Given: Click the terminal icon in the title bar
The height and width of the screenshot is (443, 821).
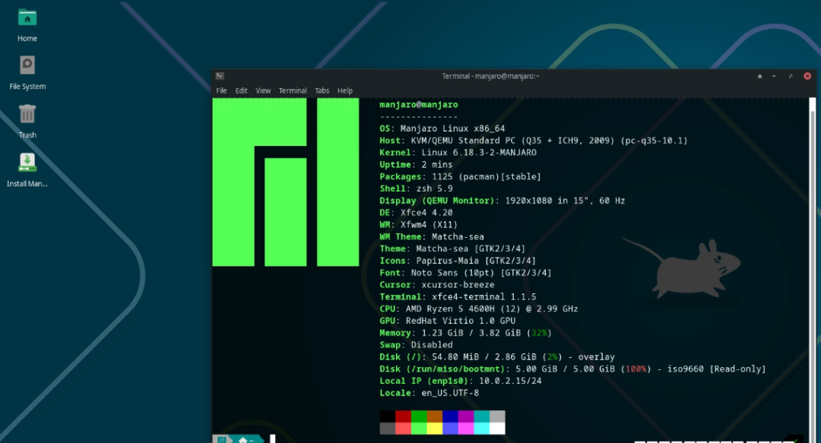Looking at the screenshot, I should 220,76.
